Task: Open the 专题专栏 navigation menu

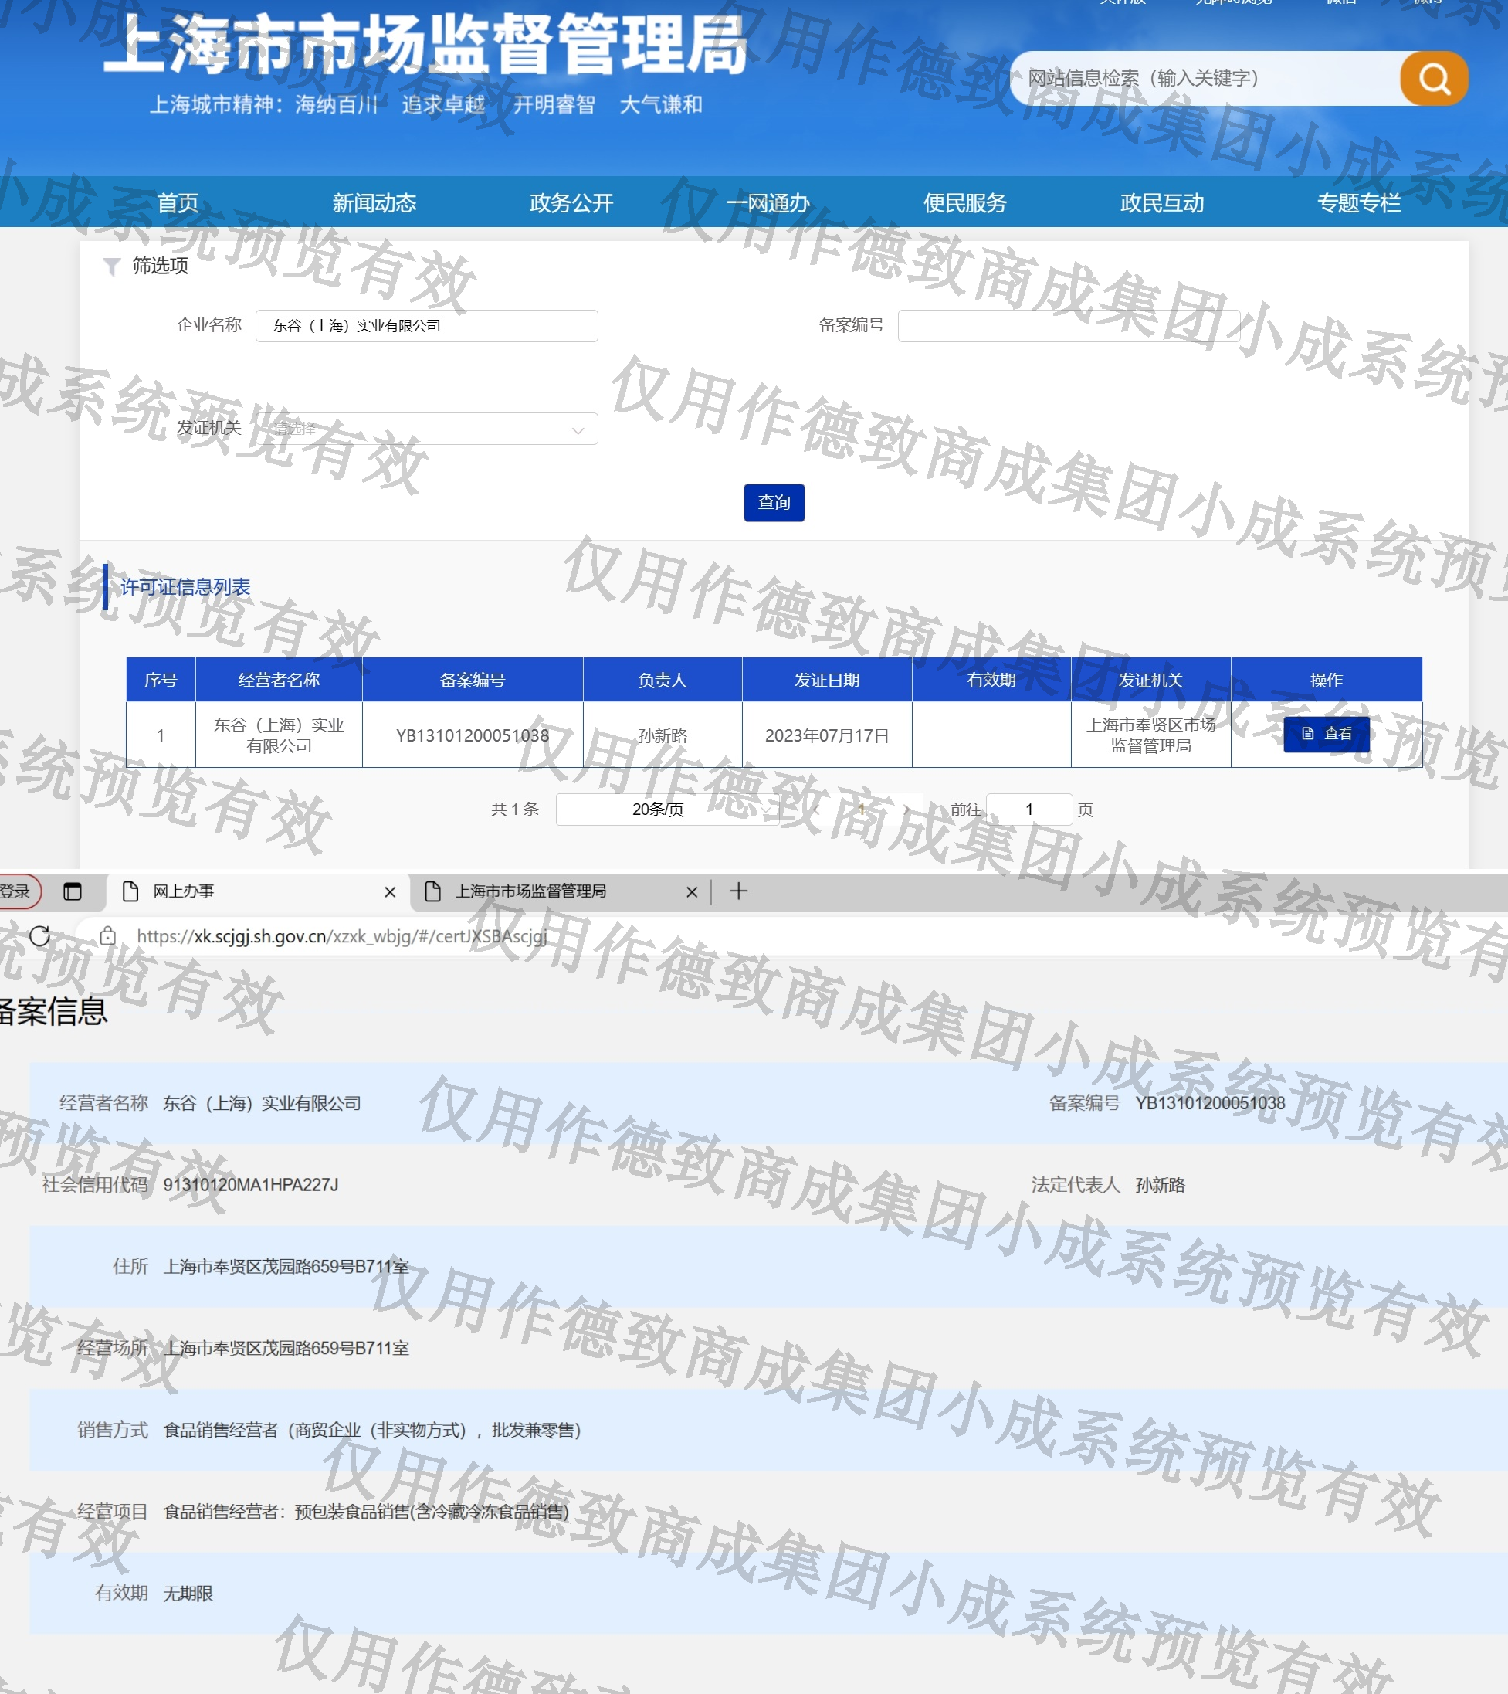Action: (x=1359, y=203)
